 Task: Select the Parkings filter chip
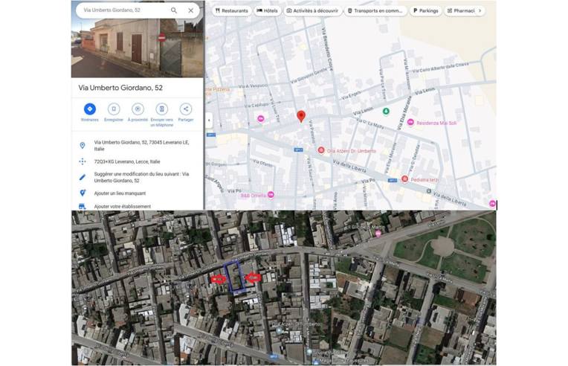point(426,11)
